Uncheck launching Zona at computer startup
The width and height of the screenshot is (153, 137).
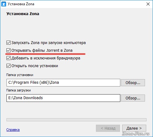pos(8,43)
